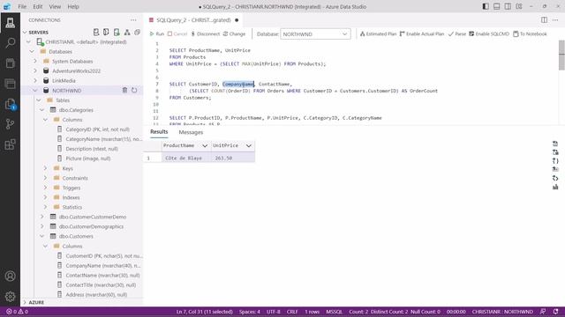This screenshot has width=565, height=317.
Task: Switch to the Messages tab
Action: 191,132
